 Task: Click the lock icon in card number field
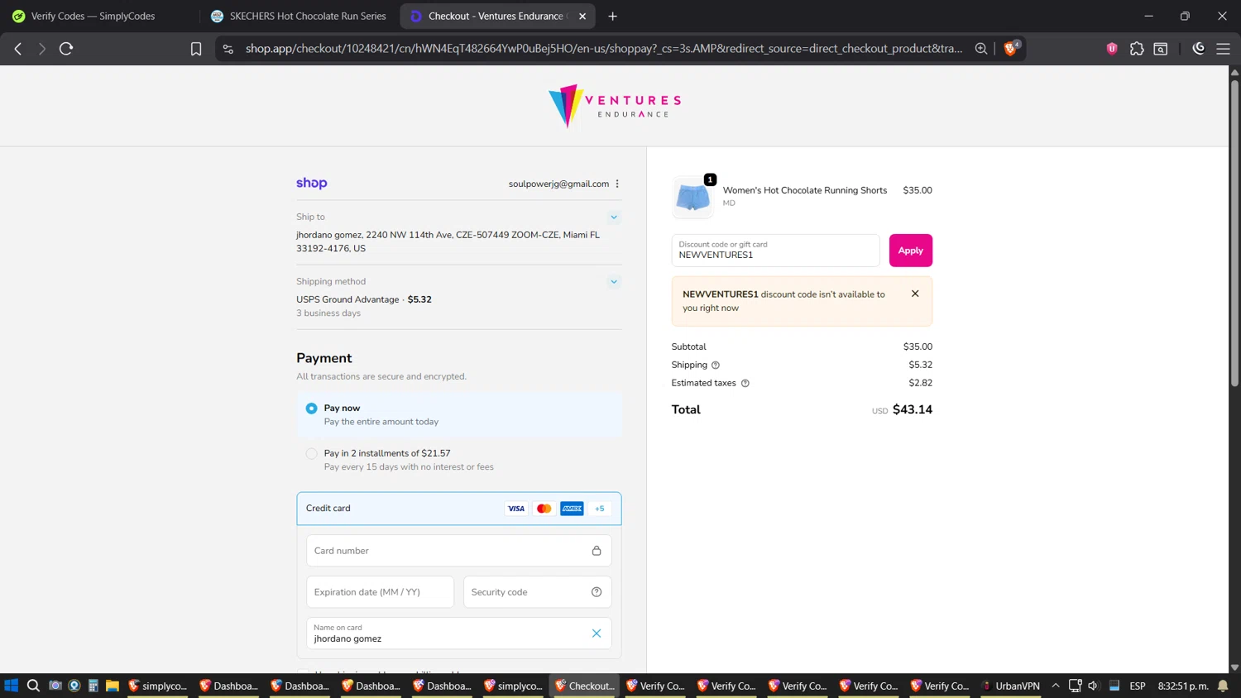pyautogui.click(x=597, y=551)
